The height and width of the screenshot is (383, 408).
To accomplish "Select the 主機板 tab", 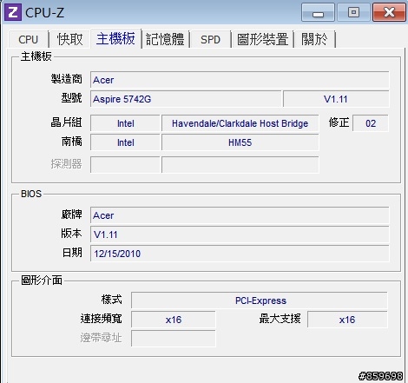I will [x=115, y=38].
